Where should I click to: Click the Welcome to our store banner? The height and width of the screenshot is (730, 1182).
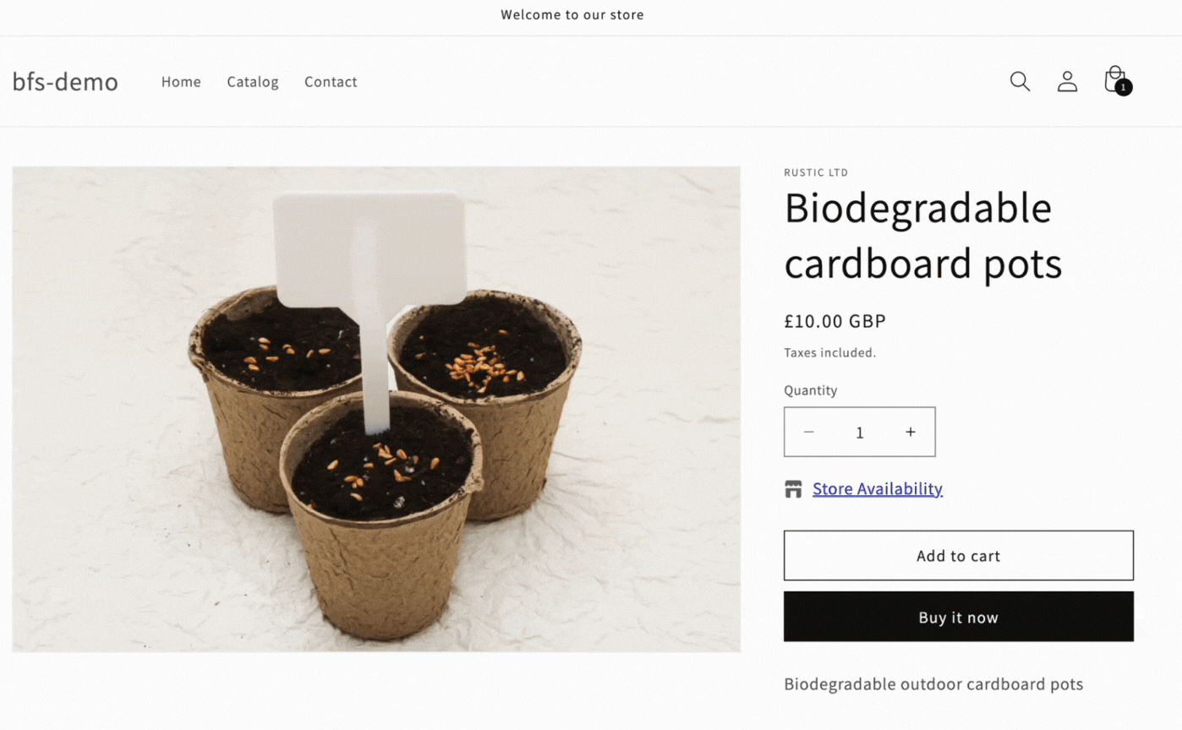point(572,14)
